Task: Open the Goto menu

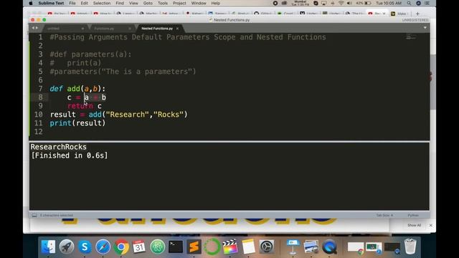Action: tap(148, 3)
